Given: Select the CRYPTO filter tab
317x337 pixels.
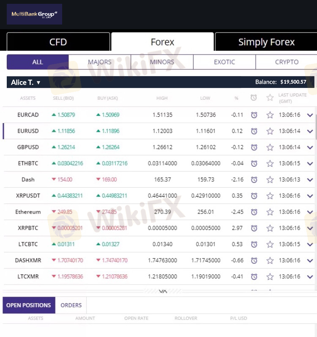Looking at the screenshot, I should (x=287, y=62).
